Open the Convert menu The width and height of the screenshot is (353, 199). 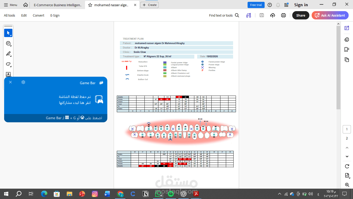(x=38, y=15)
